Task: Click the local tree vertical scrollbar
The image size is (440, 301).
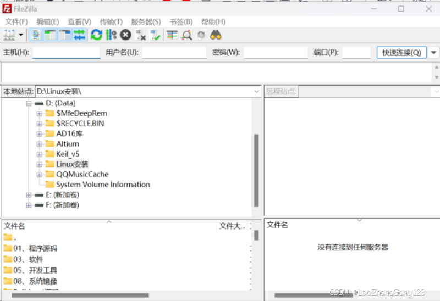Action: (256, 170)
